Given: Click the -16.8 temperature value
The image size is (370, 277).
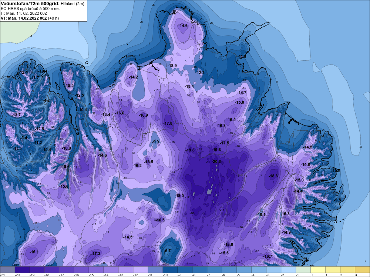Looking at the screenshot, I should (221, 126).
